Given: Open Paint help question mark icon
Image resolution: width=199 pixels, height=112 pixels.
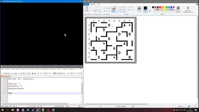Looking at the screenshot, I should pos(197,4).
